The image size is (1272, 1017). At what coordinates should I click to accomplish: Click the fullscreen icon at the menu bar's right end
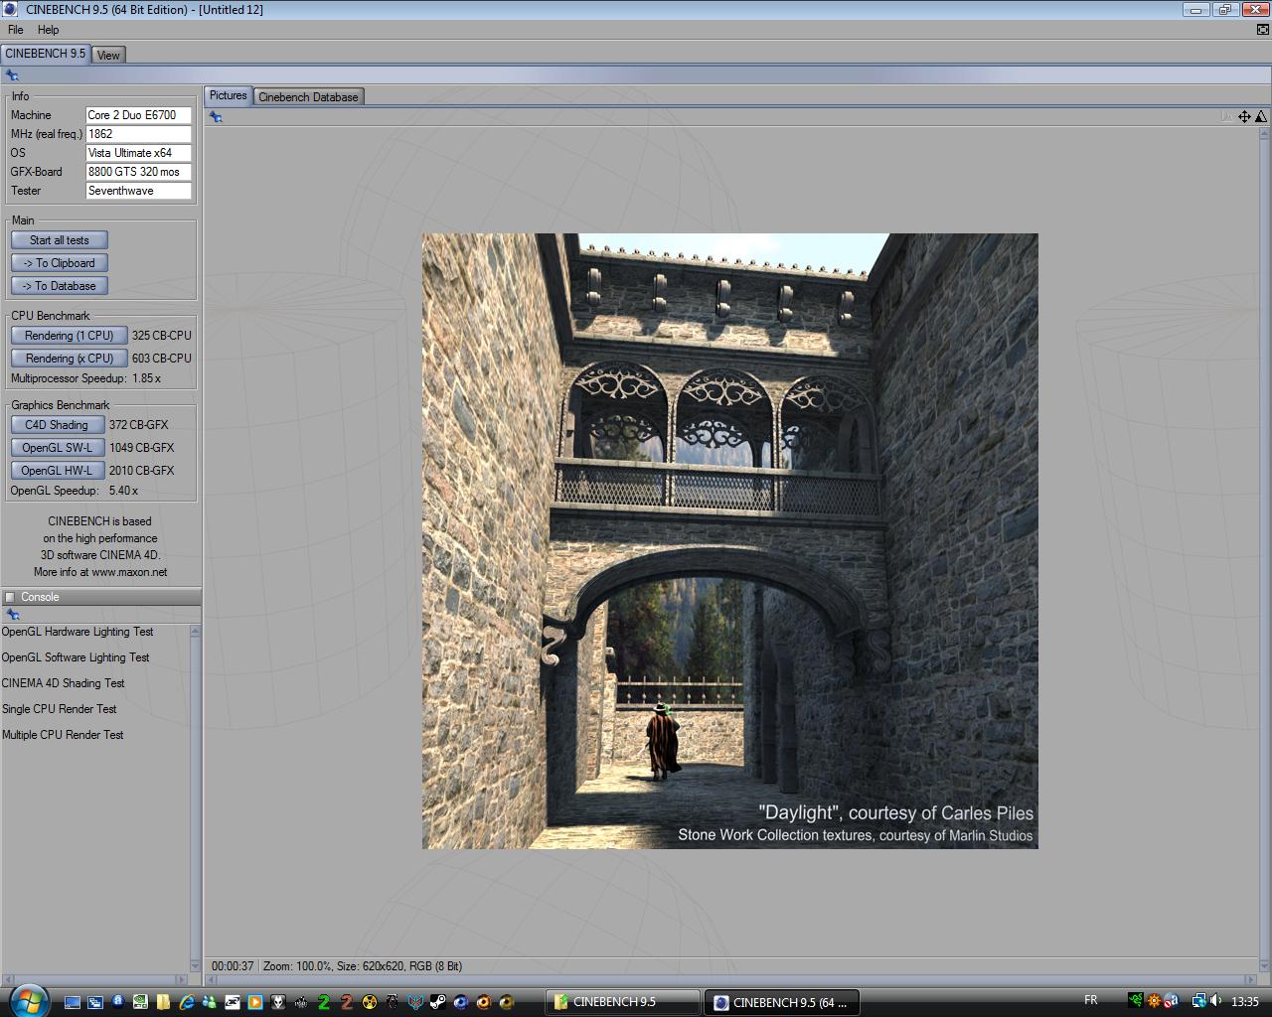point(1263,29)
